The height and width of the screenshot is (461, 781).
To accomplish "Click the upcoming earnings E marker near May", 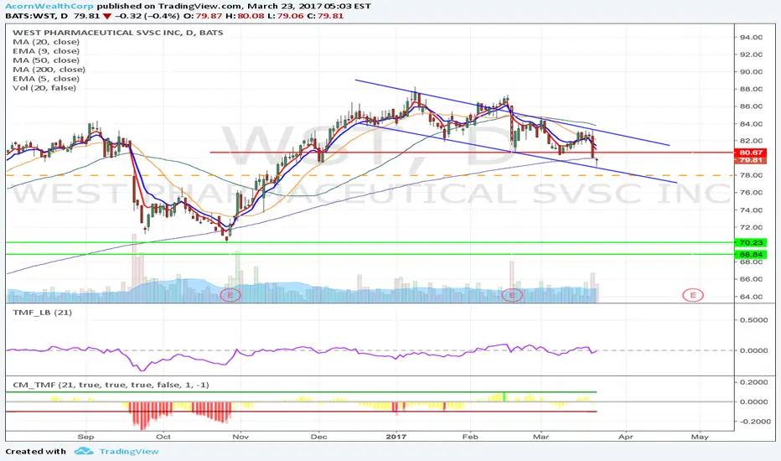I will (693, 295).
